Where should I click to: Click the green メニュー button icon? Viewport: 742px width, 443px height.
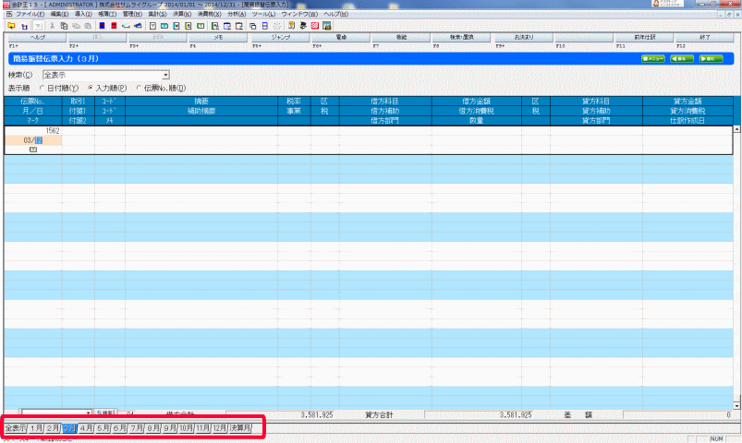(x=652, y=58)
